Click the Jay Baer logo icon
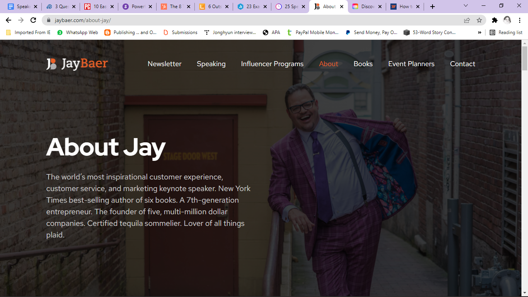Image resolution: width=528 pixels, height=297 pixels. coord(51,64)
